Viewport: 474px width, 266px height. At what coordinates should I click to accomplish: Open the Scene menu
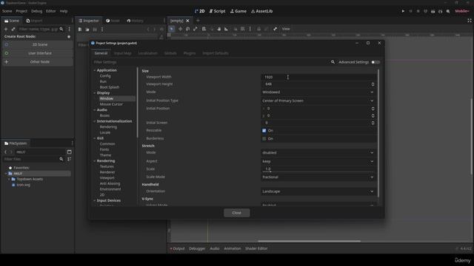(x=7, y=11)
